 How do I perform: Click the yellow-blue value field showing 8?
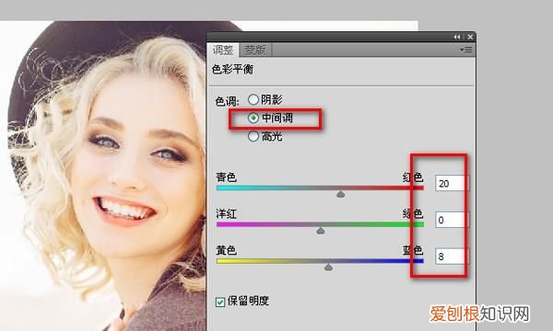(x=453, y=257)
